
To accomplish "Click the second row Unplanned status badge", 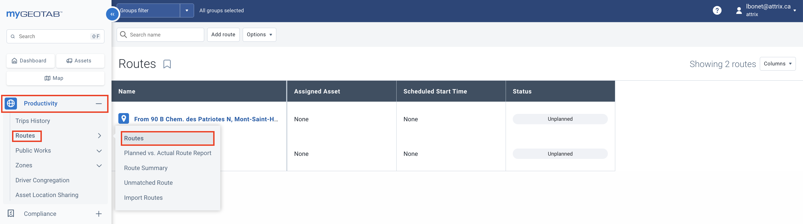I will (x=560, y=154).
